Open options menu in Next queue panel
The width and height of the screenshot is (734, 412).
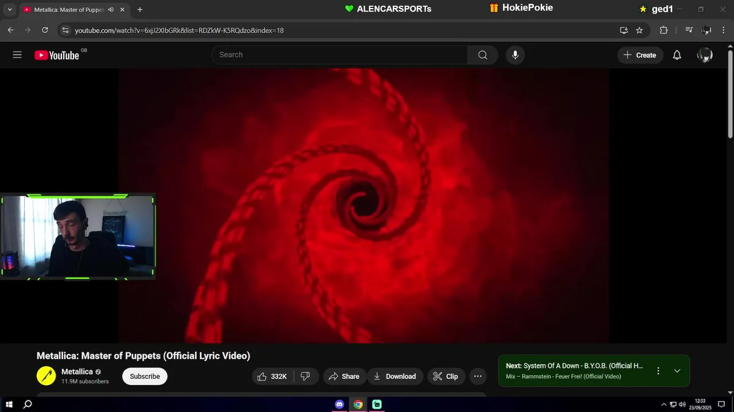coord(658,371)
